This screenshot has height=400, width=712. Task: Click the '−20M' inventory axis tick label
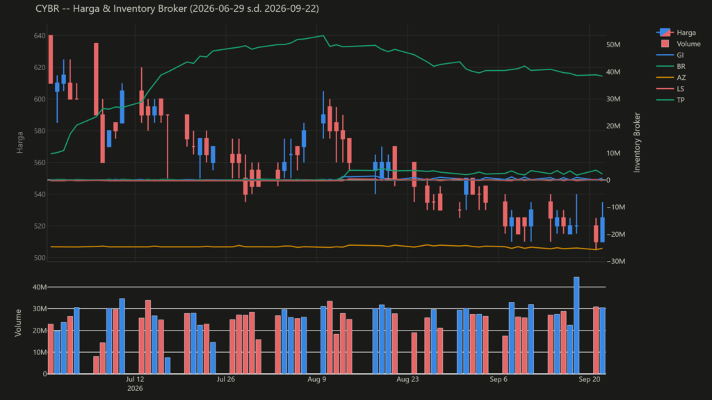pos(616,235)
